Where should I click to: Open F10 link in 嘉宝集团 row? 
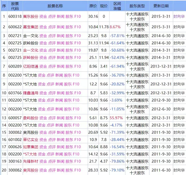(78, 27)
